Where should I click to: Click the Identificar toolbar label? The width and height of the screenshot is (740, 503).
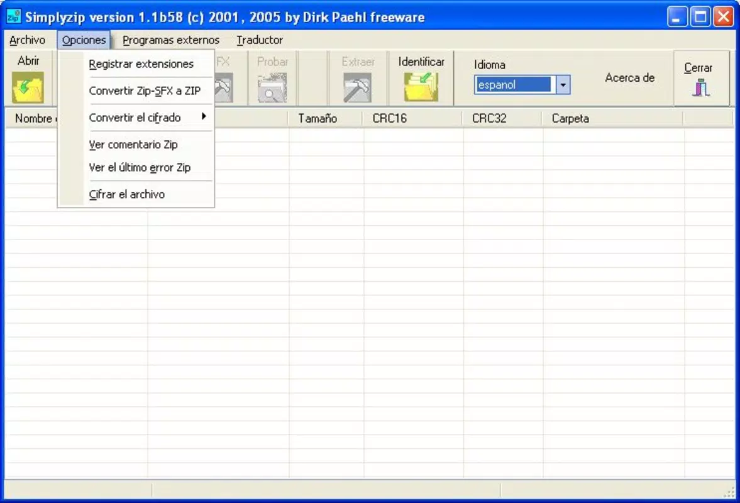pyautogui.click(x=421, y=62)
